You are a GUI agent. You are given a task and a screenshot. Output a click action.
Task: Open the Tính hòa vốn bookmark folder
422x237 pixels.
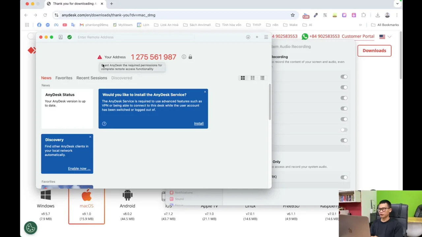click(x=228, y=25)
